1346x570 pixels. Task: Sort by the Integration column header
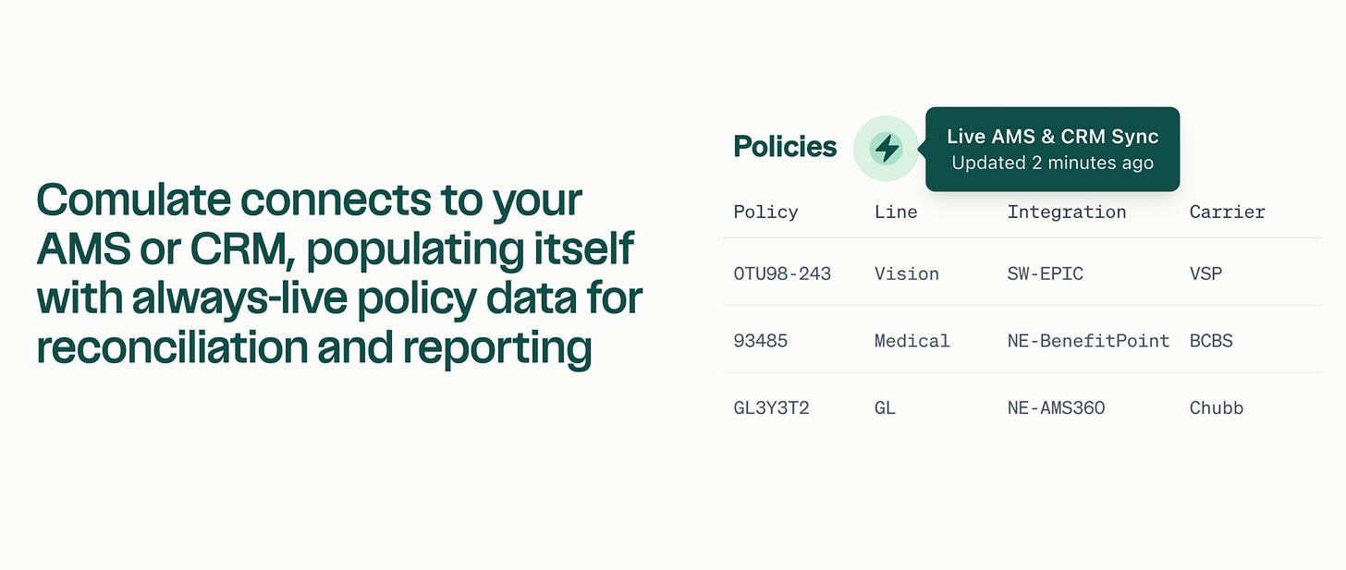1067,212
